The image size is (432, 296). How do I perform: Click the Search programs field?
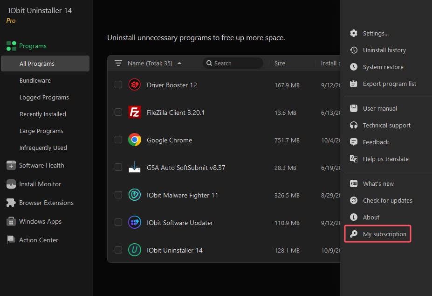coord(233,63)
